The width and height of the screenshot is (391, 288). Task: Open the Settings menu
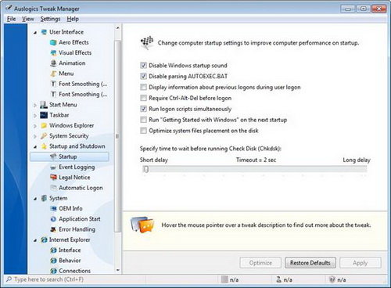[50, 19]
